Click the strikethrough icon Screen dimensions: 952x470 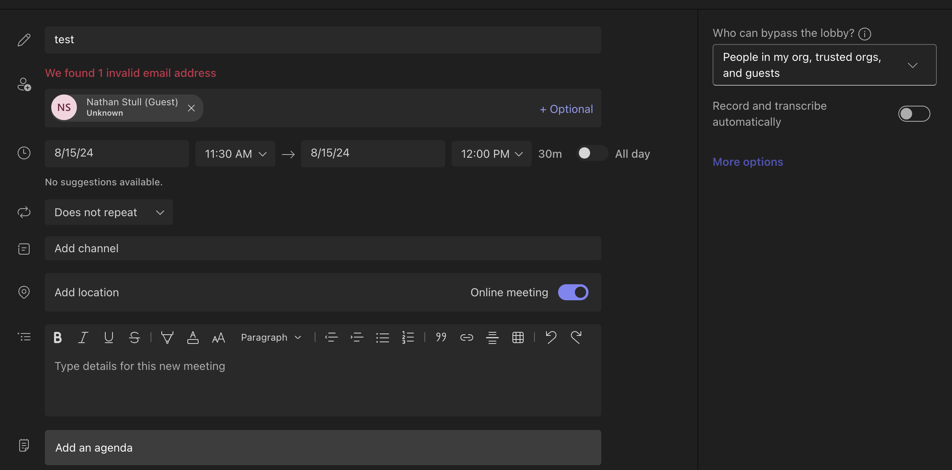click(135, 337)
